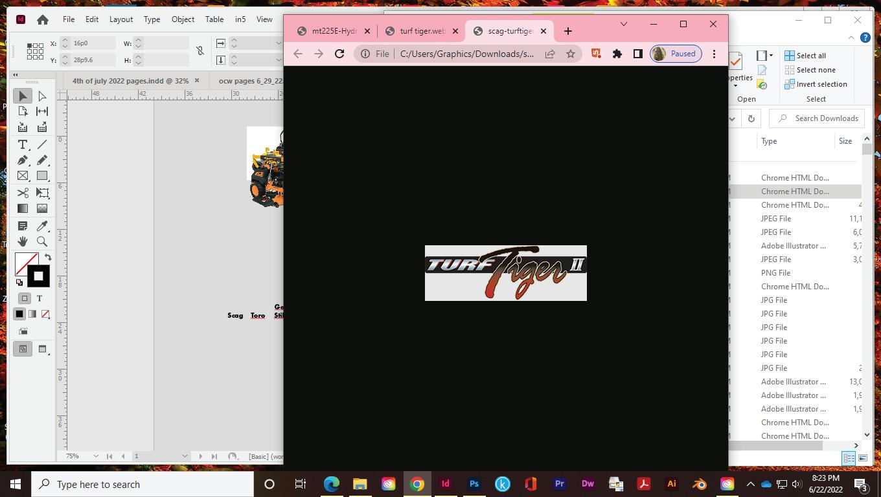Select the Selection tool in InDesign
881x497 pixels.
23,96
